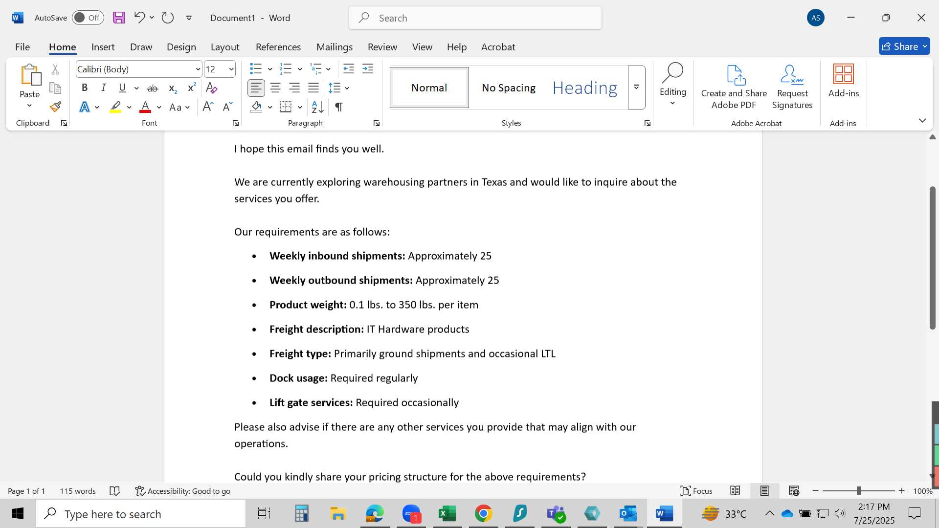
Task: Click the zoom slider handle
Action: coord(858,490)
